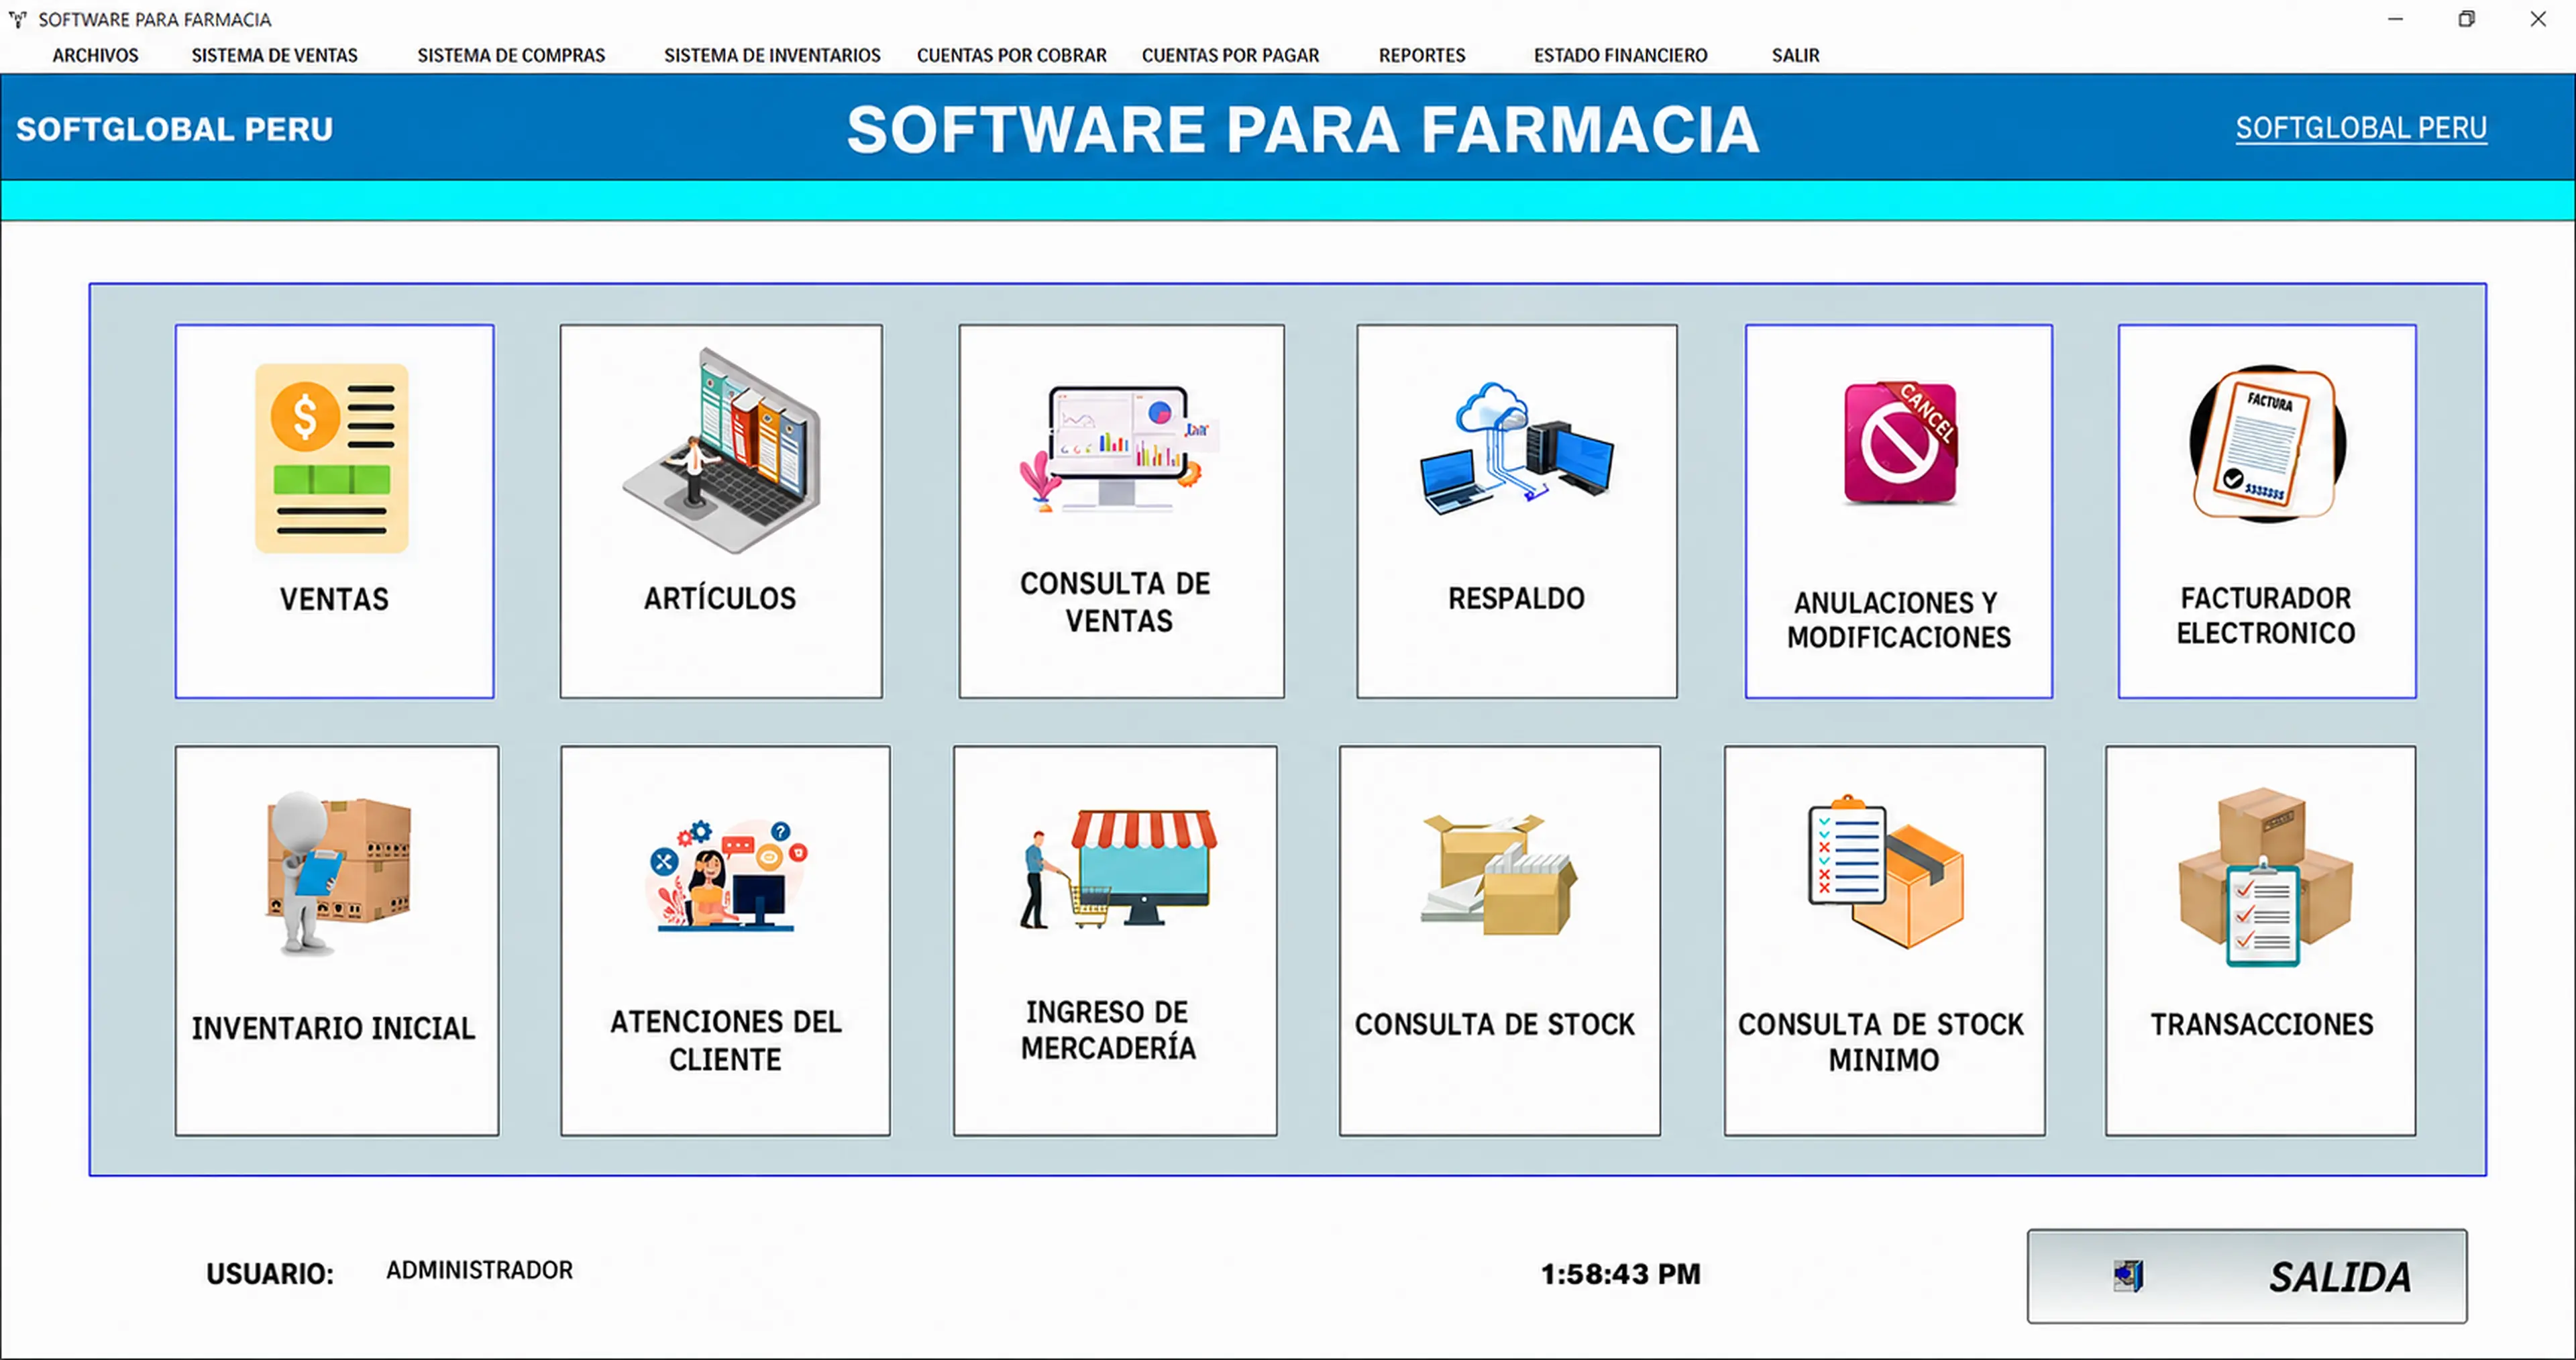
Task: Click the Salida button text
Action: coord(2340,1277)
